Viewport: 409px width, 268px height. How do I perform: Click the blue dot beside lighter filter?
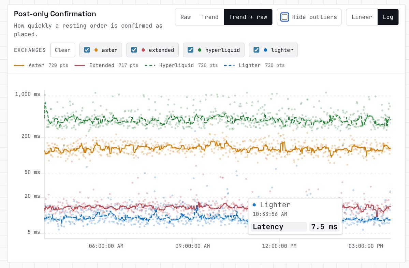pyautogui.click(x=265, y=50)
